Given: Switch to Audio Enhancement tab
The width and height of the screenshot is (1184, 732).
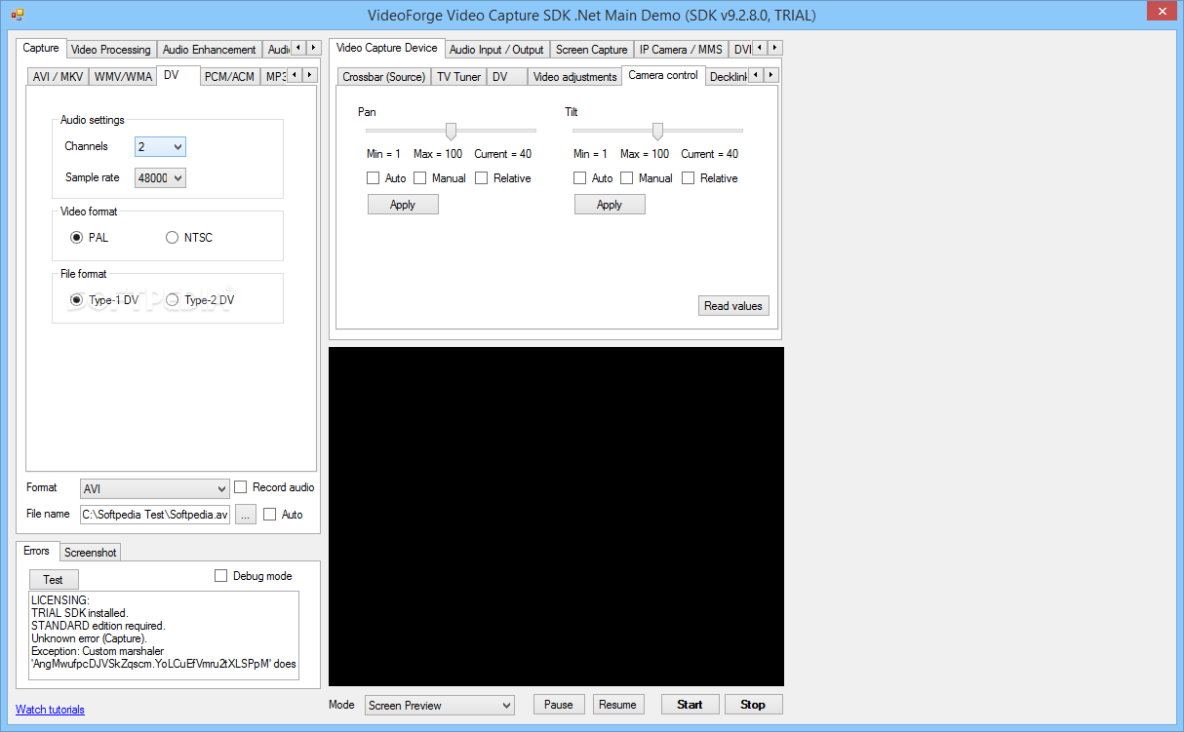Looking at the screenshot, I should [210, 50].
